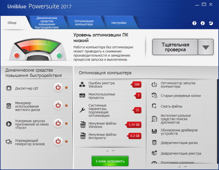Click the startup optimizer power icon
This screenshot has height=170, width=219.
[154, 84]
